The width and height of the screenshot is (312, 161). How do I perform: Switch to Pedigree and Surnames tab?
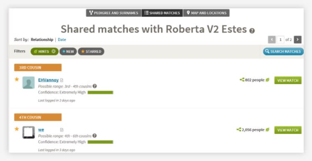[x=114, y=13]
